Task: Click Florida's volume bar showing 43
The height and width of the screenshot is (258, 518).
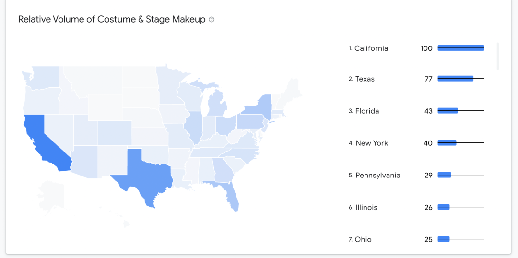Action: [x=447, y=111]
